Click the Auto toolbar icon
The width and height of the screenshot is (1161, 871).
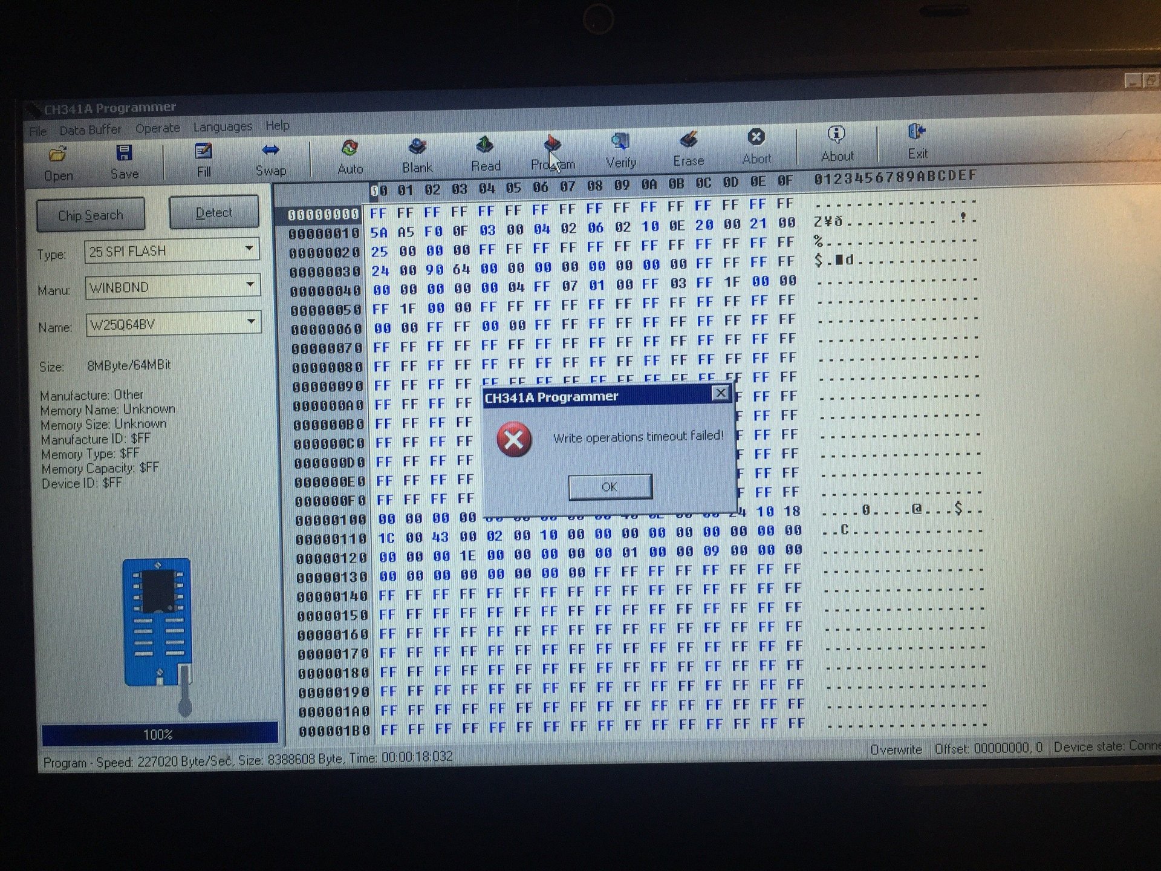pos(350,157)
